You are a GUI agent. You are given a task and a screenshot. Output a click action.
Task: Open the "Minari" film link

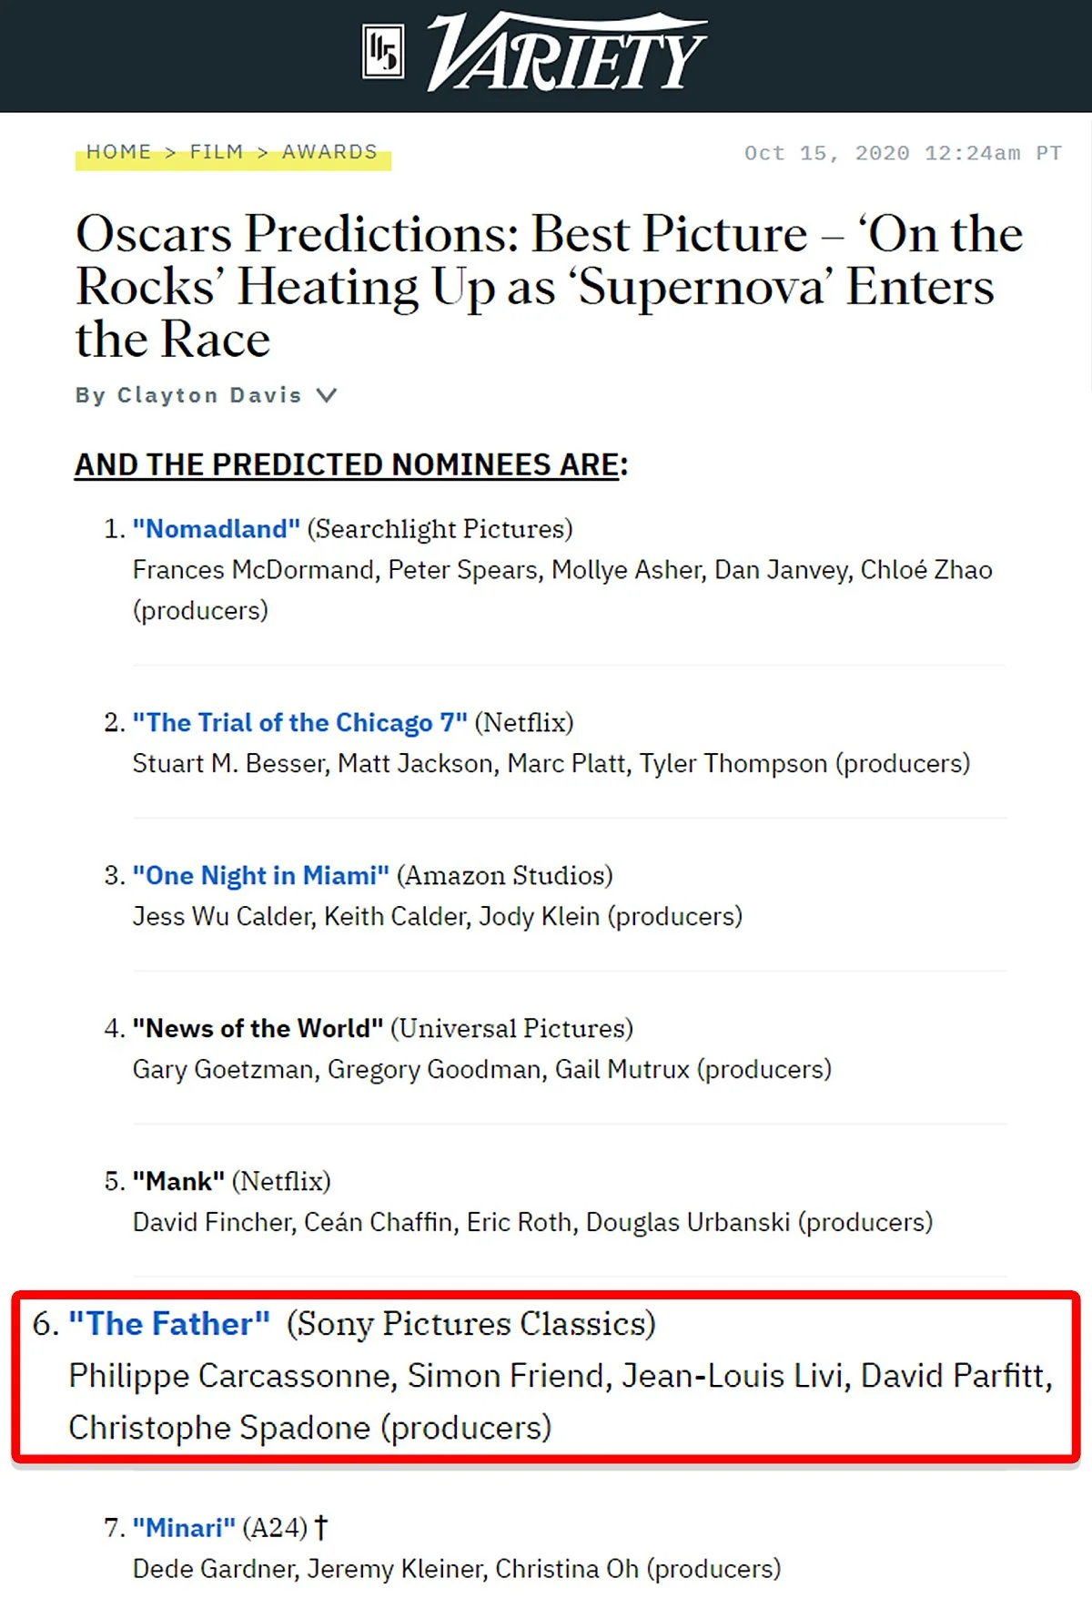click(185, 1528)
